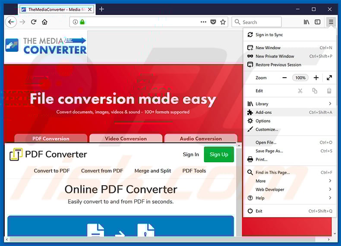
Task: Close the hamburger menu button
Action: 331,22
